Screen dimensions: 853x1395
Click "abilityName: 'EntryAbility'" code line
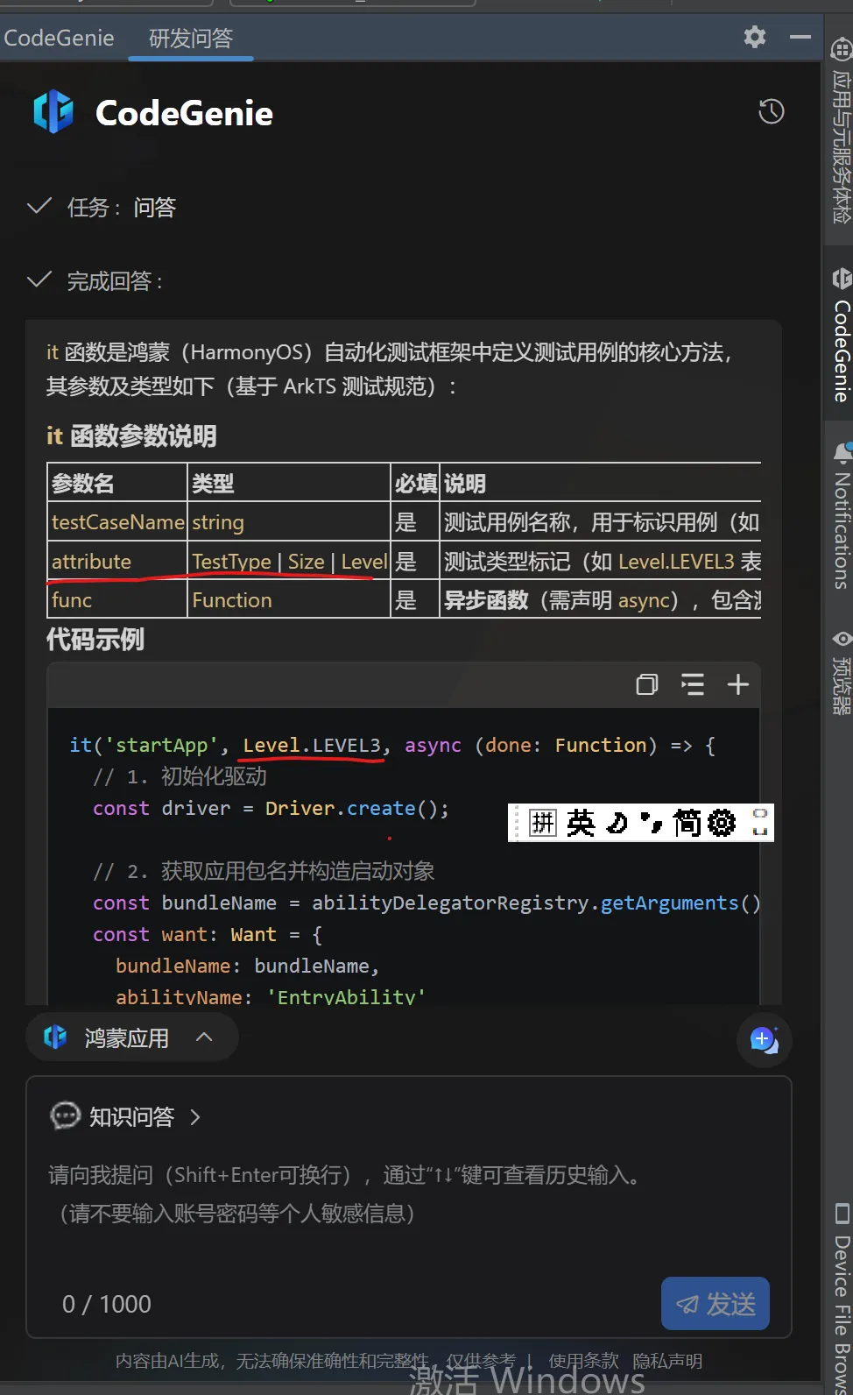coord(271,995)
